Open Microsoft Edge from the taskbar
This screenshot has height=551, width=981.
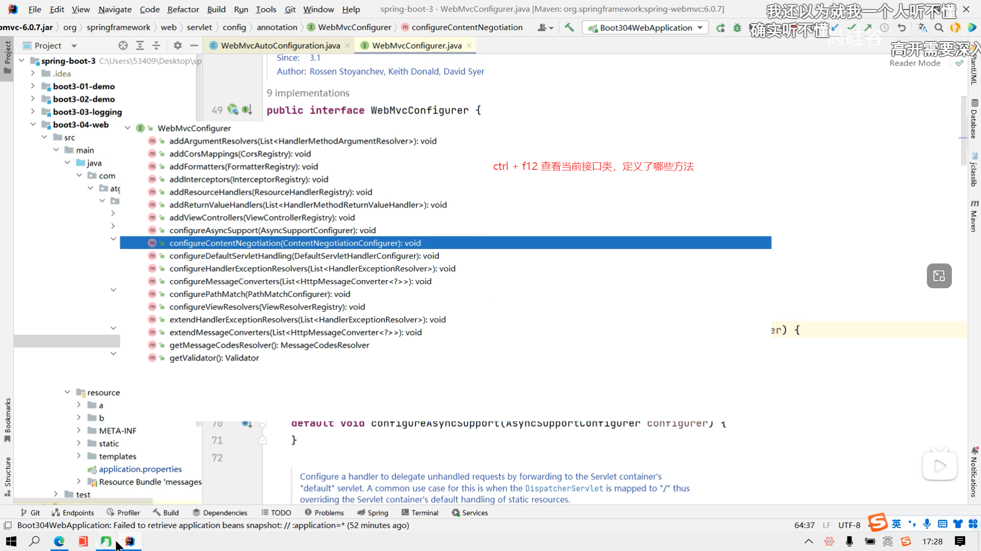coord(59,541)
